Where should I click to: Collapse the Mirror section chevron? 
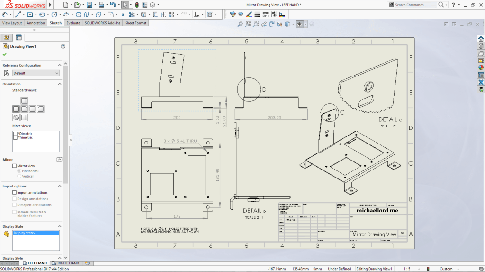[59, 160]
